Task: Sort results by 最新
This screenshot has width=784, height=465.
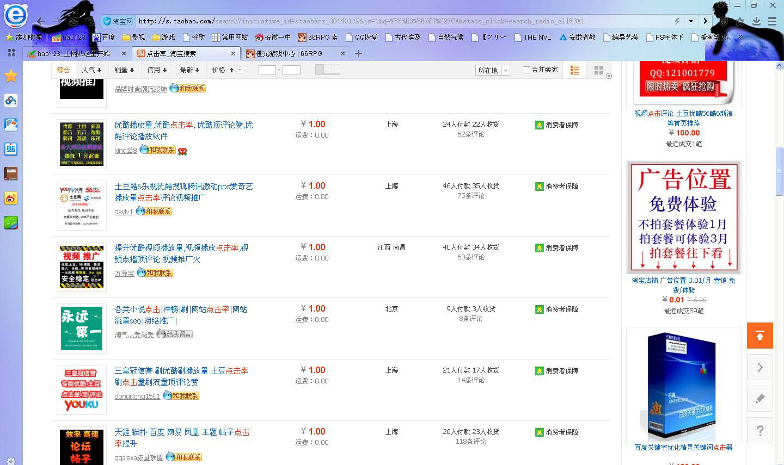Action: coord(189,70)
